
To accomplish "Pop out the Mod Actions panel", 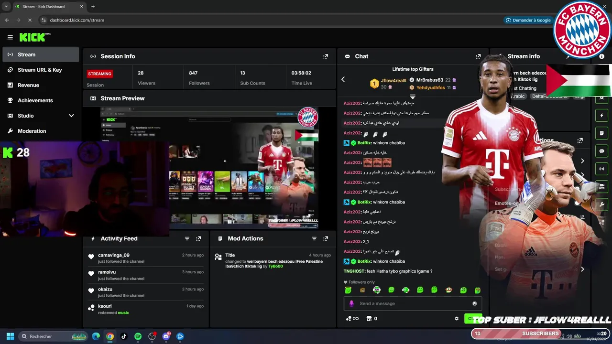I will (x=326, y=238).
